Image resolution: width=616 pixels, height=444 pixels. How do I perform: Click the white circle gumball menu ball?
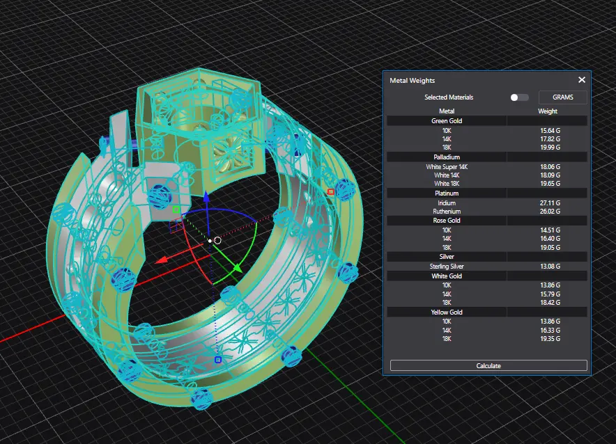[217, 241]
